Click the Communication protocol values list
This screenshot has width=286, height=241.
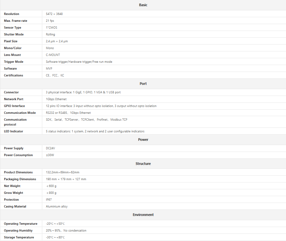[x=86, y=120]
